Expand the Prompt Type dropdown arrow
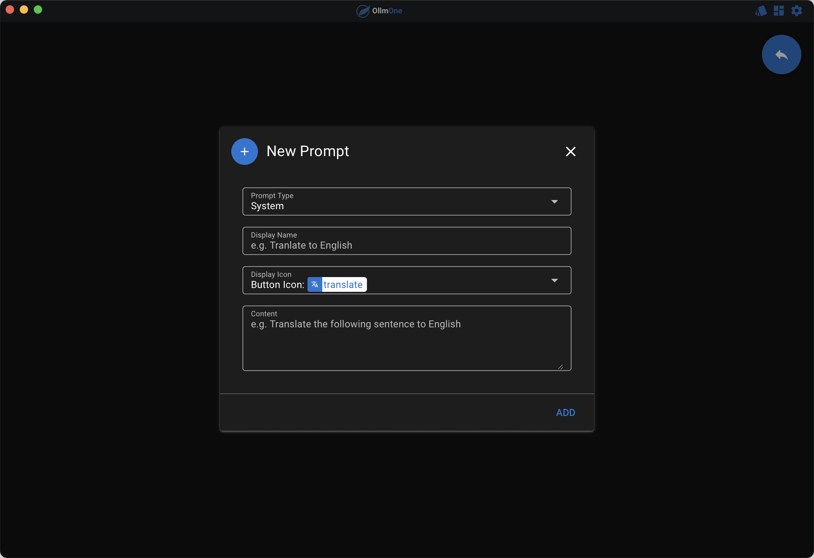This screenshot has height=558, width=814. [554, 201]
